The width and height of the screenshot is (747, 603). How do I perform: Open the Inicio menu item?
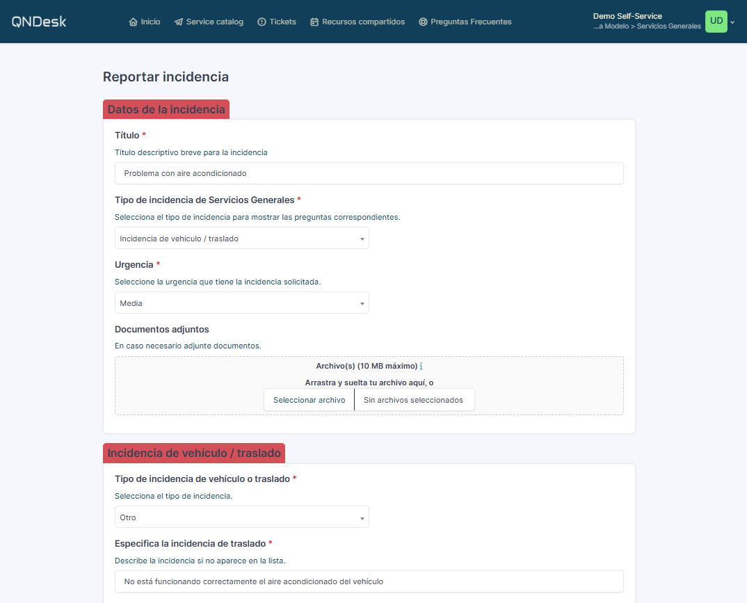pos(145,22)
